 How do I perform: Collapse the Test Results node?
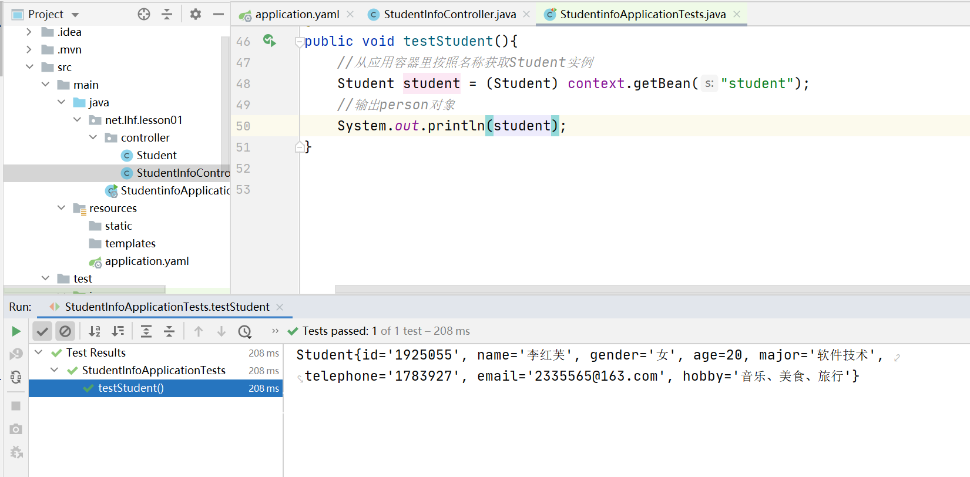(x=39, y=352)
